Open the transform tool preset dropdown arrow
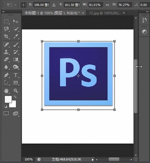The width and height of the screenshot is (150, 163). 16,5
